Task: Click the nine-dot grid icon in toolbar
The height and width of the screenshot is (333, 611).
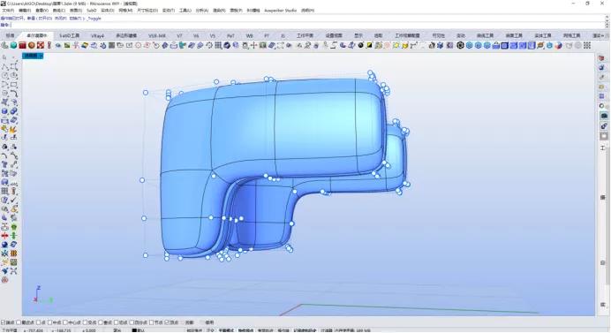Action: tap(587, 45)
